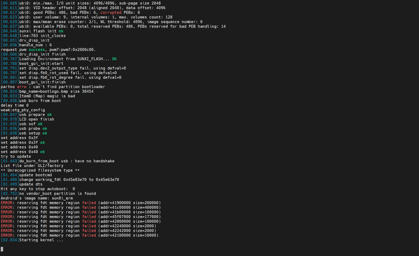Click the "Hit any key to stop autoboot" line
Viewport: 419px width, 256px height.
(x=37, y=189)
